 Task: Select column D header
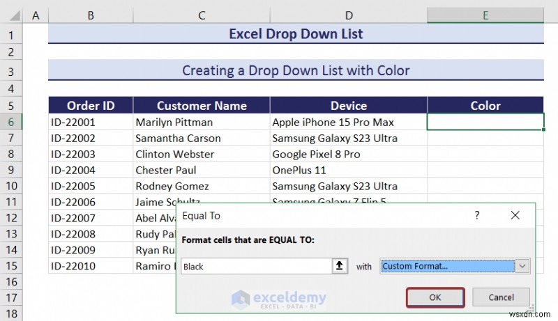(349, 15)
